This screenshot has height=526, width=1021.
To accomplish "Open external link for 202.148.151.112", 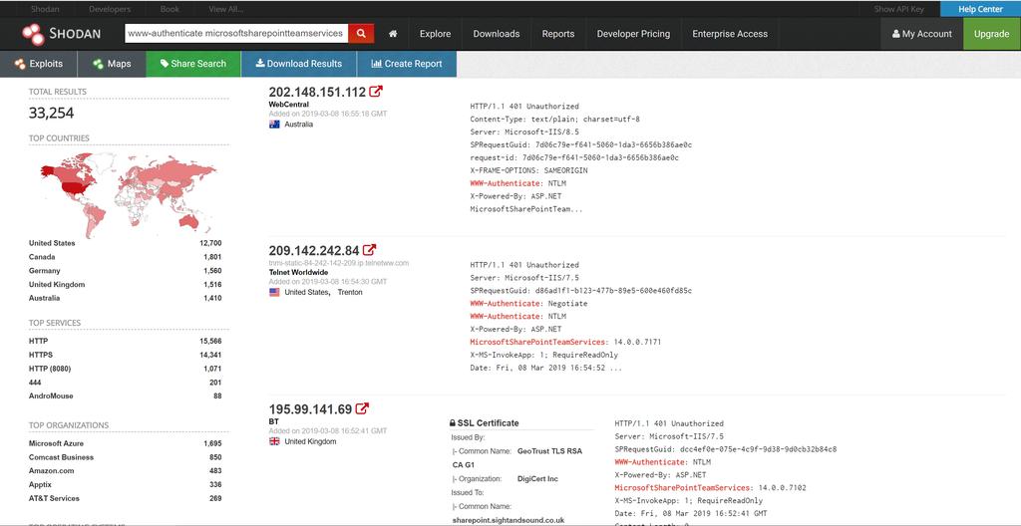I will 376,91.
